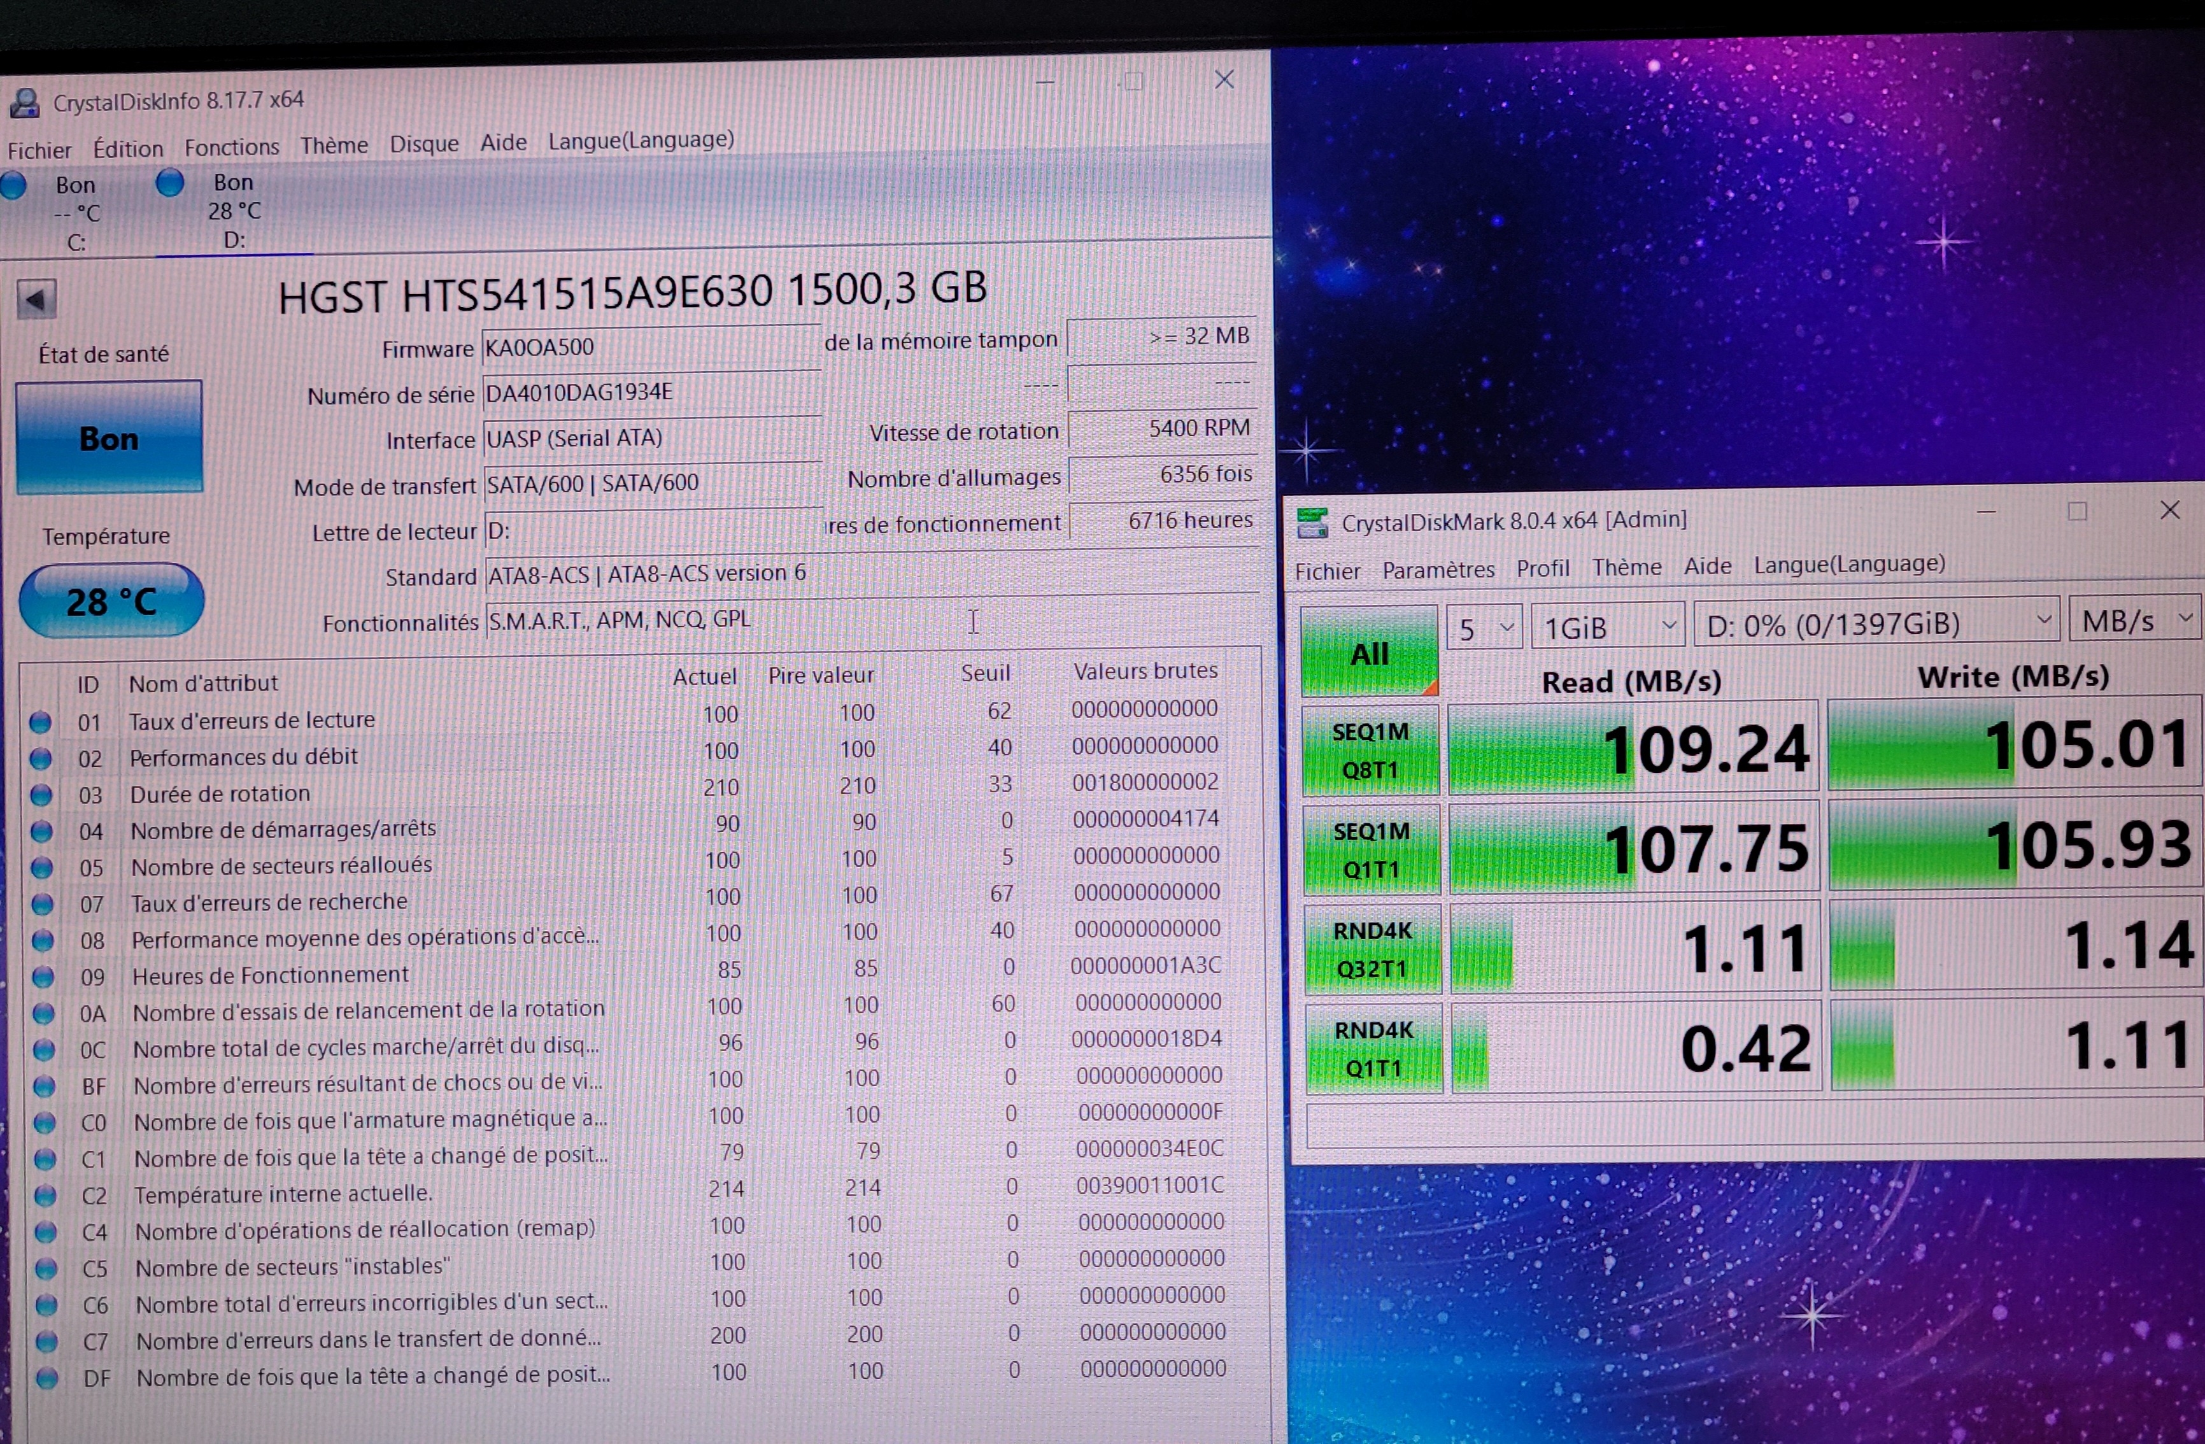Click status dot for attribute 05 reallocated sectors

coord(41,868)
